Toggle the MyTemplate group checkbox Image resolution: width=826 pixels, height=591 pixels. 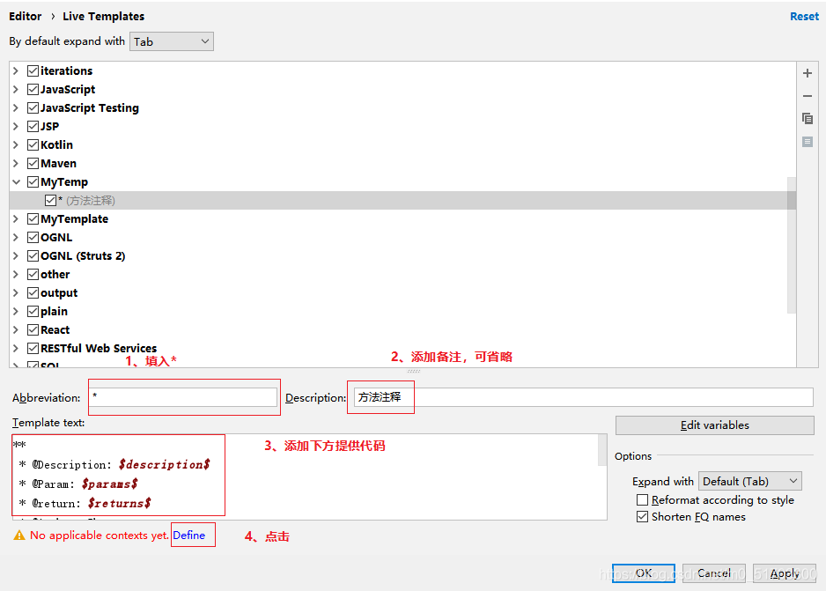pyautogui.click(x=33, y=218)
